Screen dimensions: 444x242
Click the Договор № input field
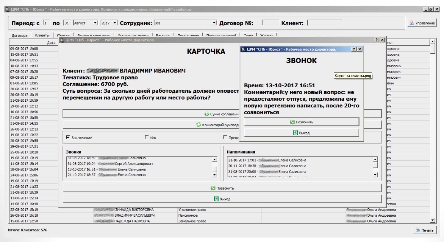coord(270,23)
